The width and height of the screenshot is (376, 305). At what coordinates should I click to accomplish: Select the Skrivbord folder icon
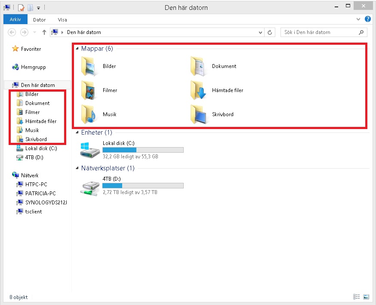pyautogui.click(x=198, y=114)
